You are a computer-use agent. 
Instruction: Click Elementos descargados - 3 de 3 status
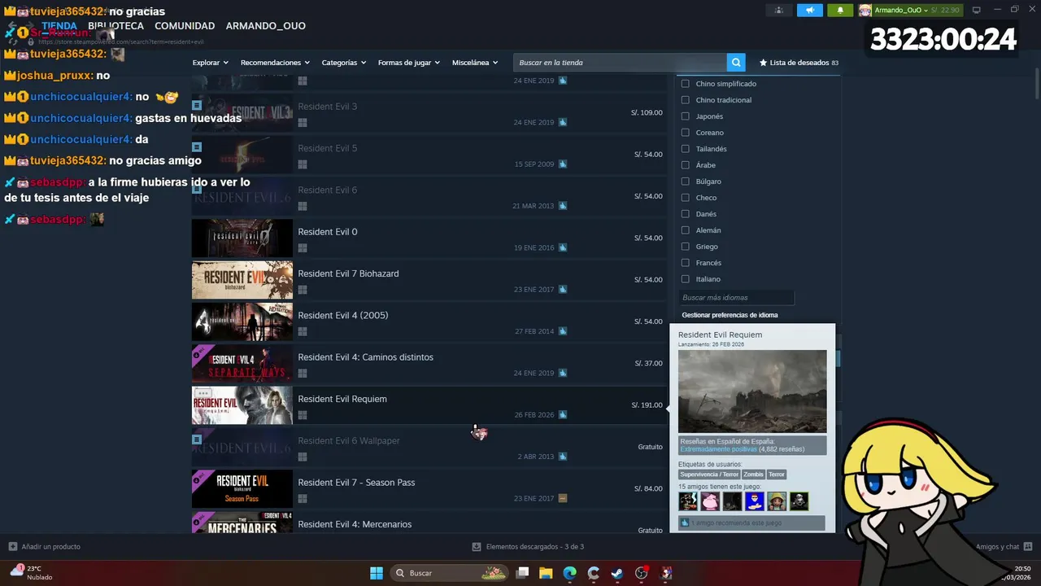(535, 546)
